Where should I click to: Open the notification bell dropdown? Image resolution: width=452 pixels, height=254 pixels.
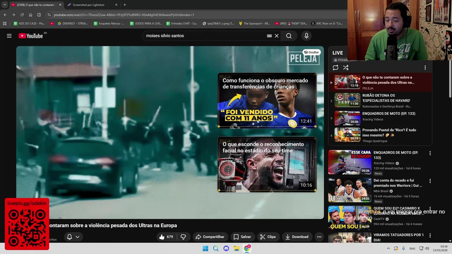click(x=73, y=237)
